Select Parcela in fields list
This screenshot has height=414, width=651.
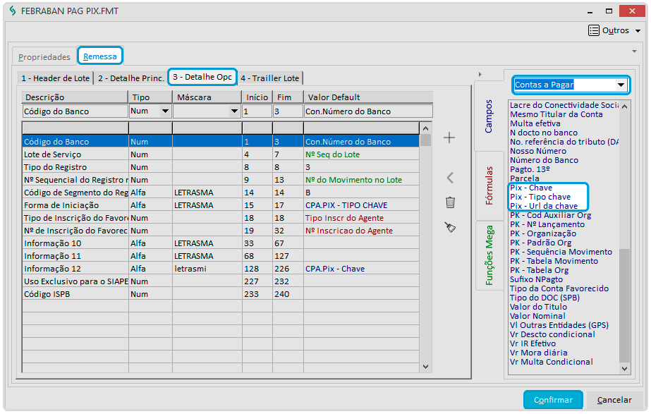point(524,178)
